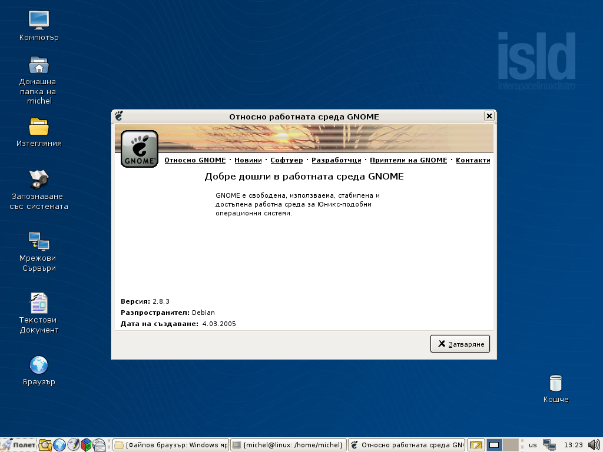The image size is (603, 452).
Task: Click heading Добре дошли в работната среда GNOME
Action: 304,177
